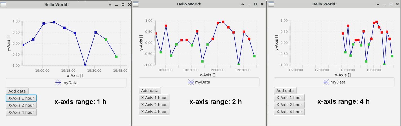The width and height of the screenshot is (401, 126).
Task: Roll up the right window with the up-arrow button
Action: (x=378, y=4)
